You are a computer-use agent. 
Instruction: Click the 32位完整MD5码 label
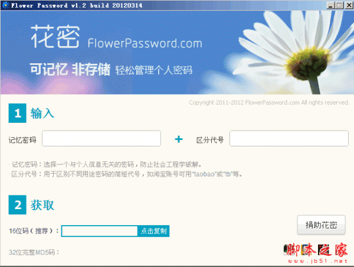pos(34,252)
